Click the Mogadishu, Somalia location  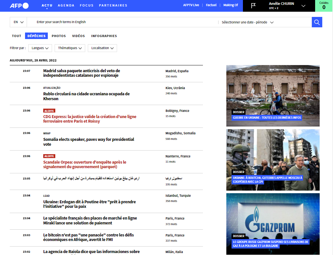(180, 133)
